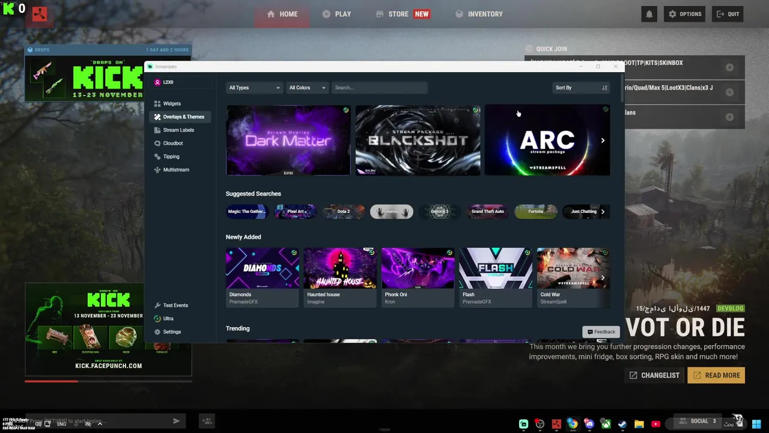Toggle sort direction next to Sort By
This screenshot has width=769, height=433.
coord(604,88)
